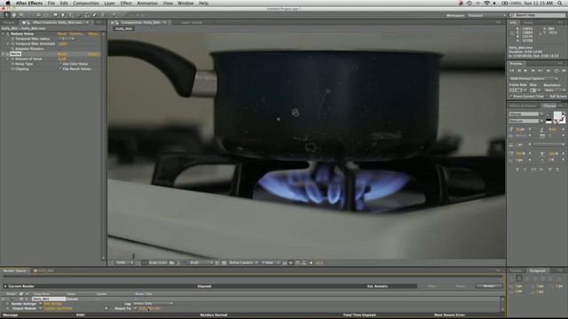Viewport: 568px width, 319px height.
Task: Toggle From Current Time checkbox
Action: [x=511, y=97]
